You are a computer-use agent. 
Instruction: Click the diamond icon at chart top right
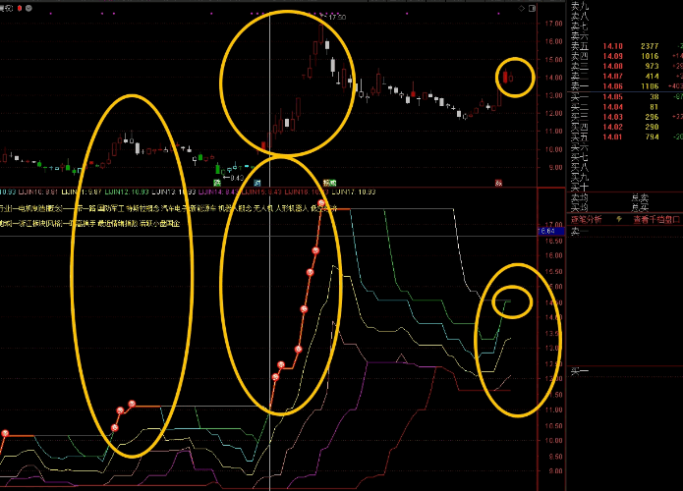(522, 8)
